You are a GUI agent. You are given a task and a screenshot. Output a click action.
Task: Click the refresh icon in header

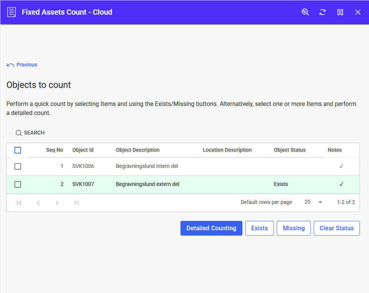322,12
